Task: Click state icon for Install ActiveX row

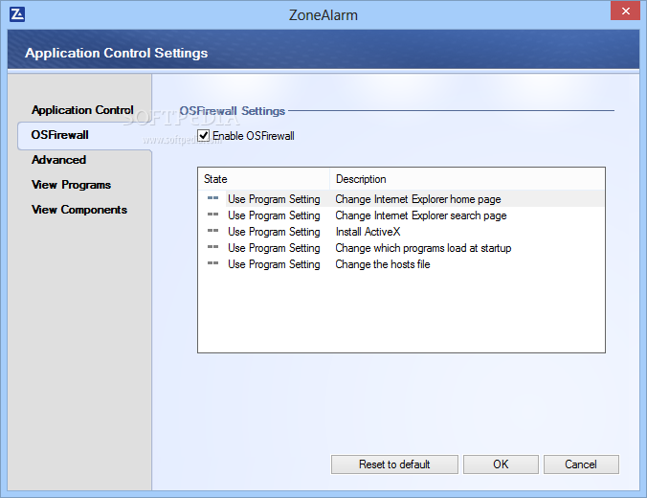Action: coord(212,231)
